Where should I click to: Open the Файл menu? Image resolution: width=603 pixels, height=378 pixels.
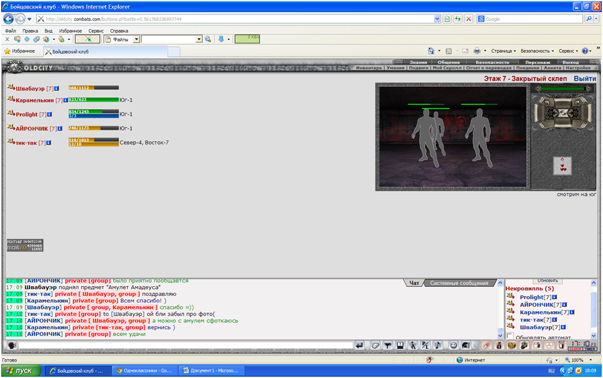pos(10,31)
